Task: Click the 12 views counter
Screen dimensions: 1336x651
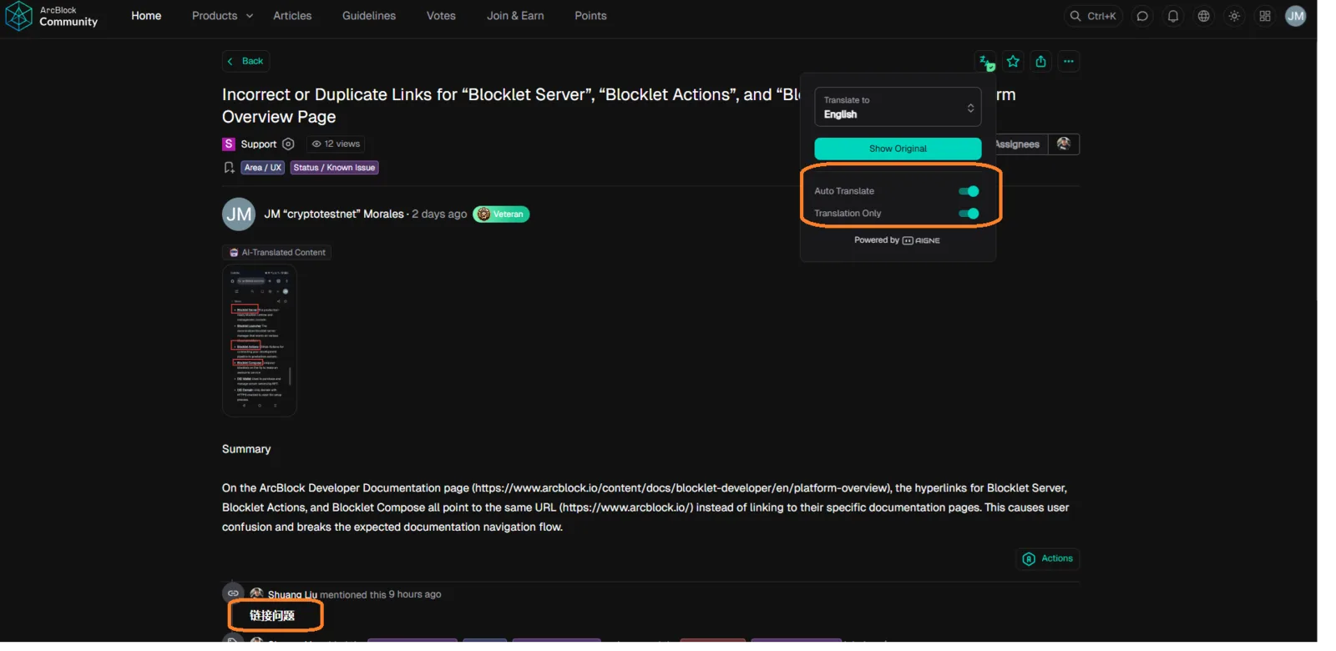Action: click(x=336, y=144)
